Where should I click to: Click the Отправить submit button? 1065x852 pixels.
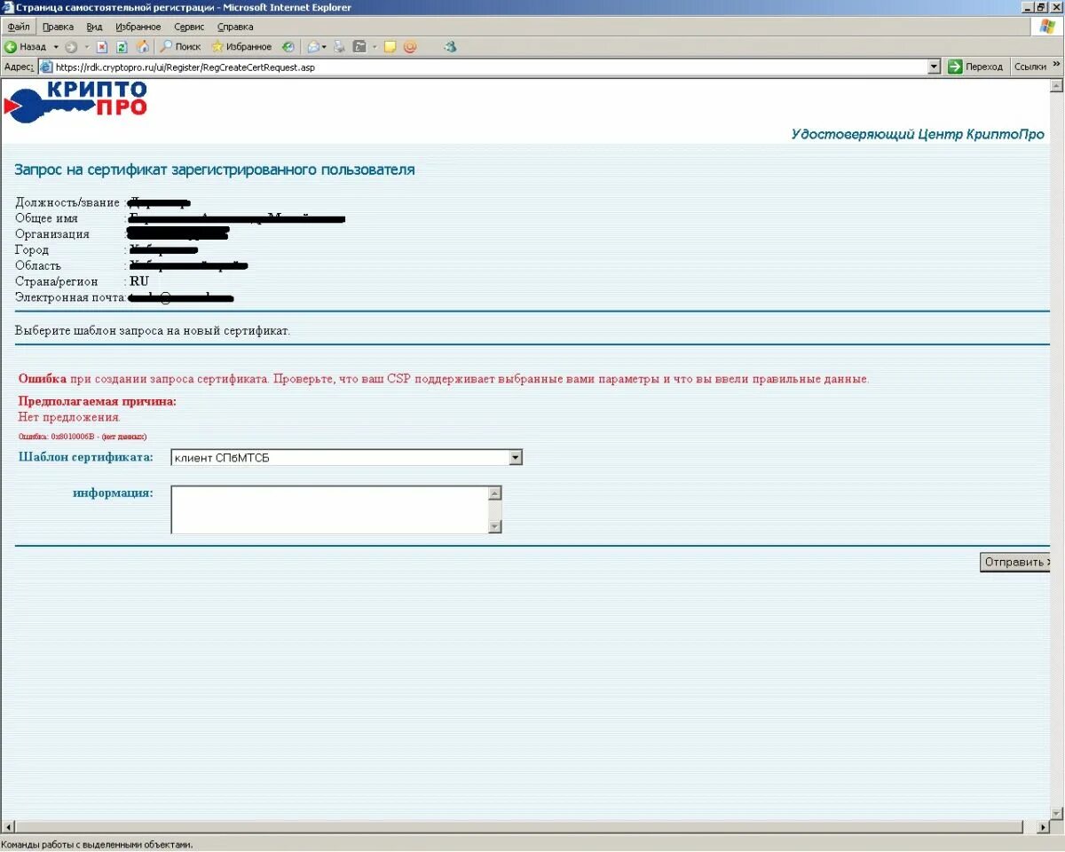click(x=1015, y=563)
